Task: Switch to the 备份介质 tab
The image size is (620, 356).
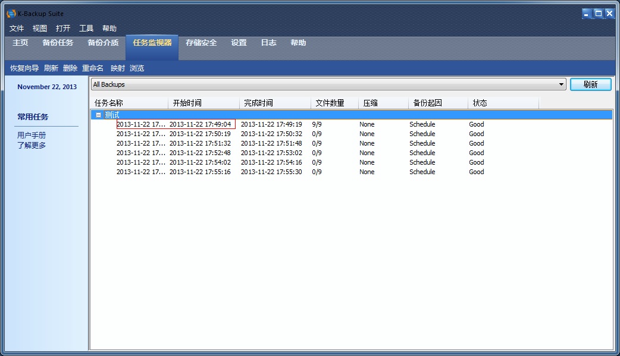Action: point(103,43)
